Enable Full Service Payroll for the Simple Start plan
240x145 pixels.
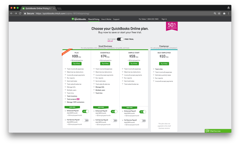coord(143,121)
